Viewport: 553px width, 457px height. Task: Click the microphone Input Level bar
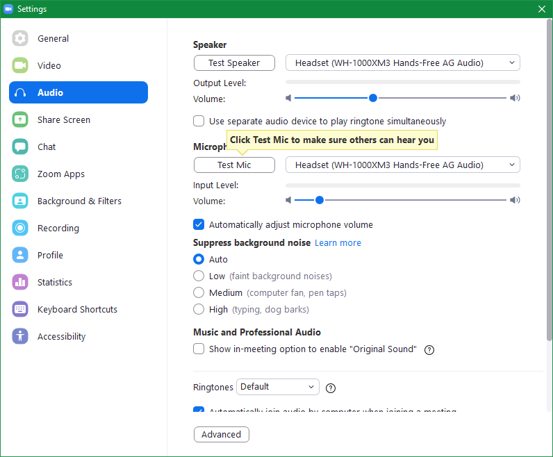pyautogui.click(x=403, y=185)
